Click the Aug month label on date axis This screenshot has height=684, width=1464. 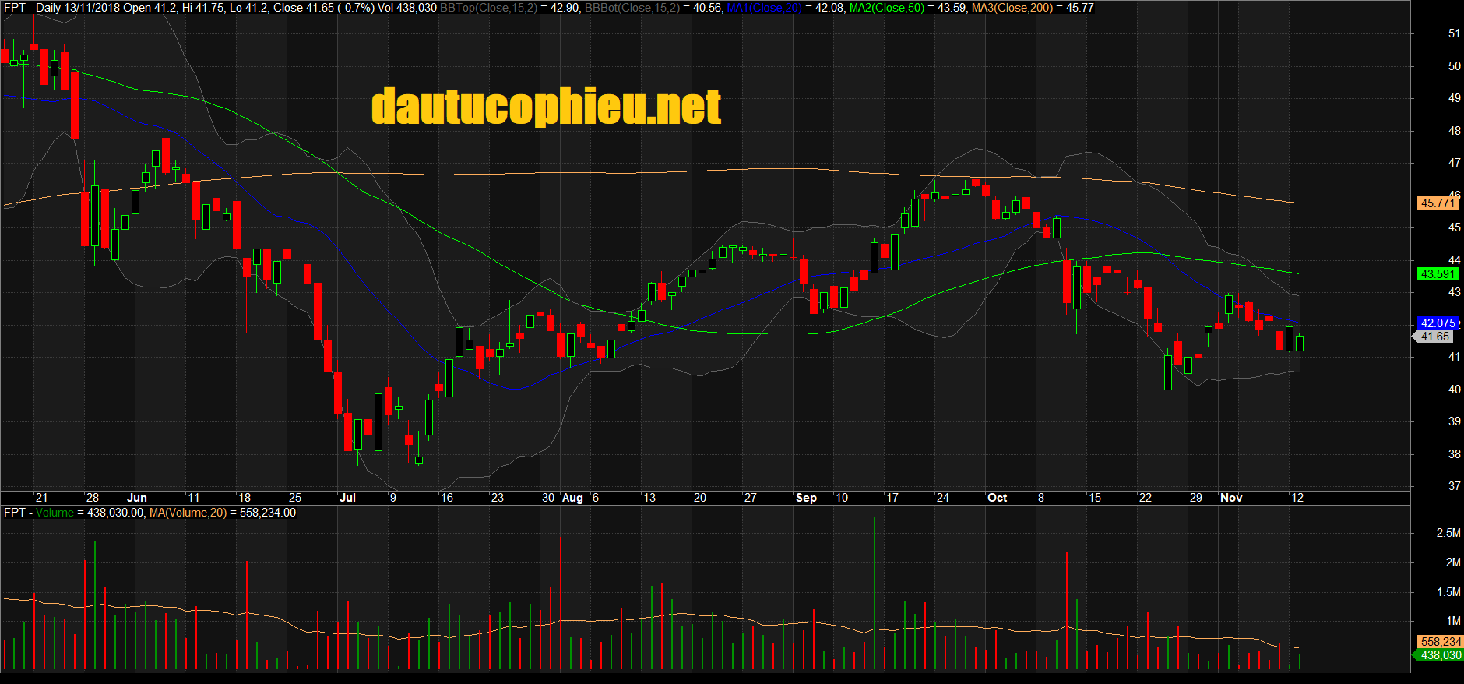coord(572,498)
